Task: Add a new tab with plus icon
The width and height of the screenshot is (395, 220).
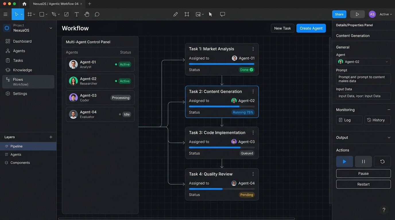Action: (90, 4)
